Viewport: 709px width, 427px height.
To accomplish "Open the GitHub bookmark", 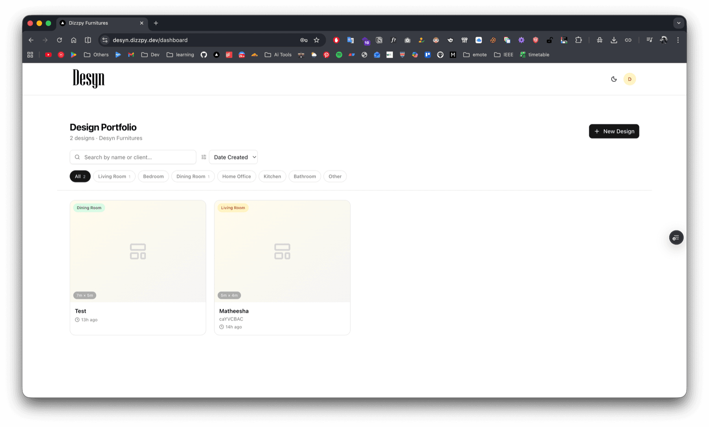I will [204, 55].
